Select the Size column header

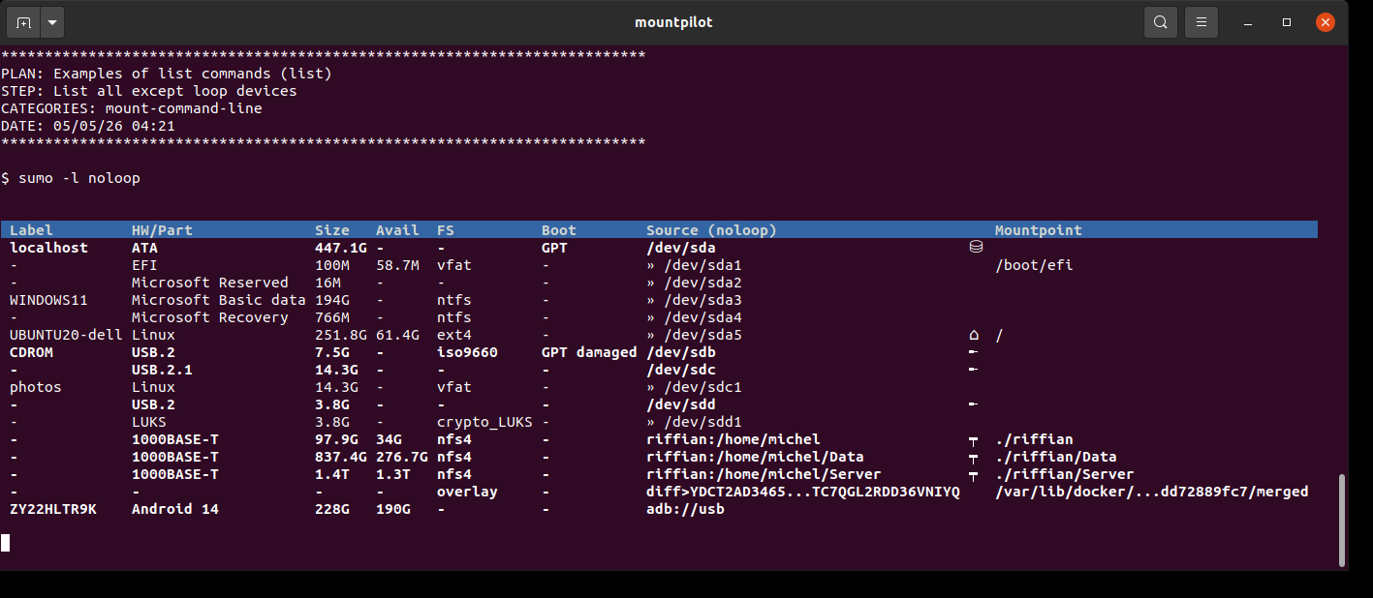click(x=332, y=230)
